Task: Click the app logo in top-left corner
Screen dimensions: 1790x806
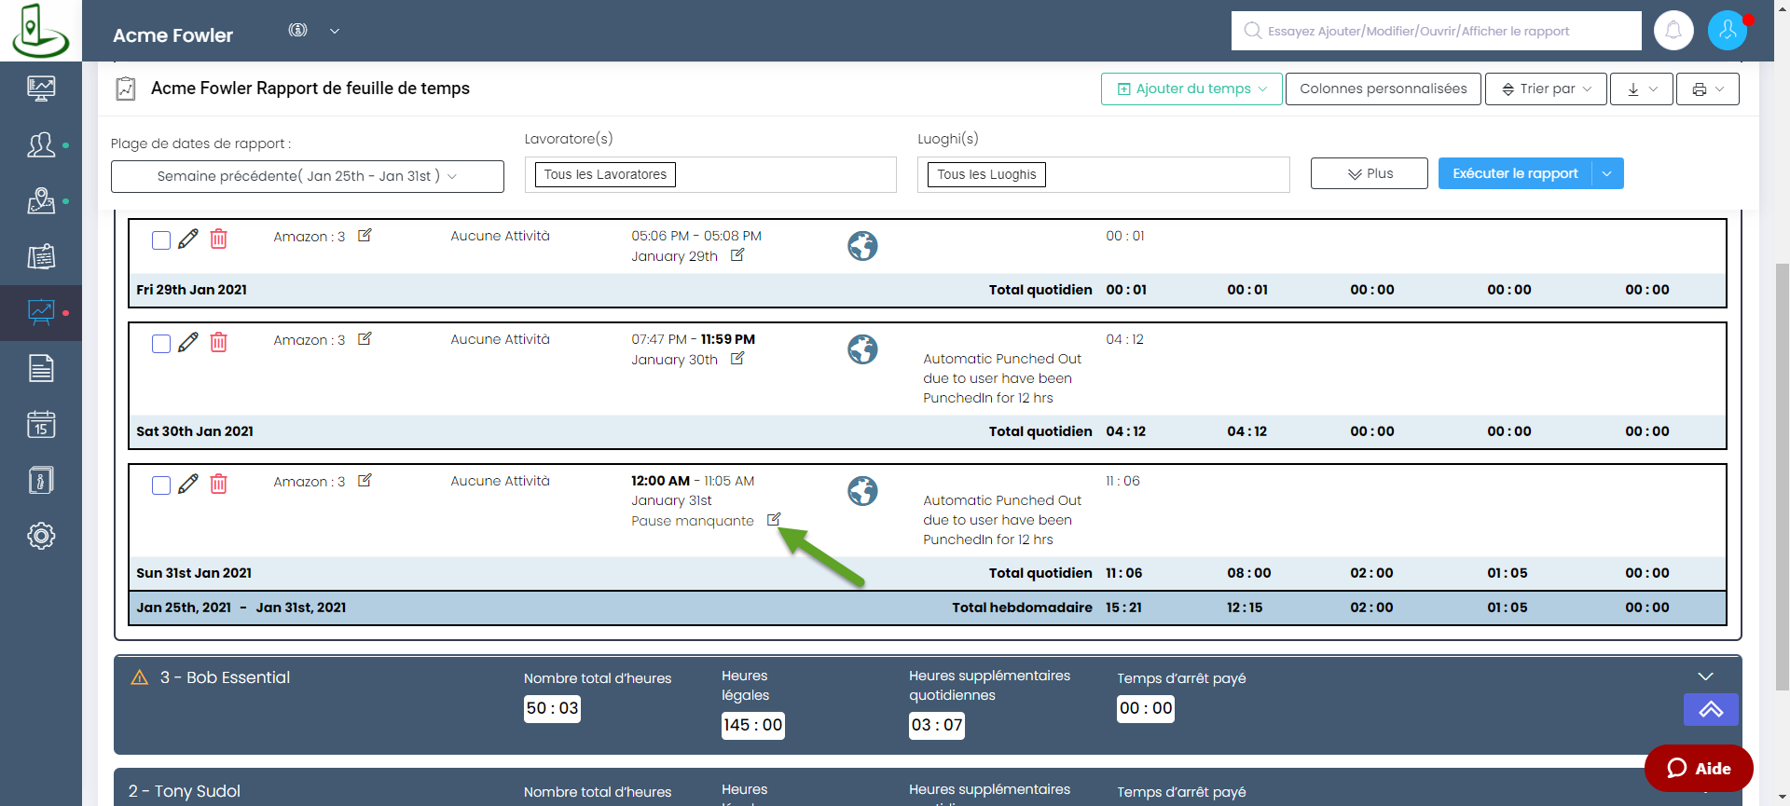Action: (40, 31)
